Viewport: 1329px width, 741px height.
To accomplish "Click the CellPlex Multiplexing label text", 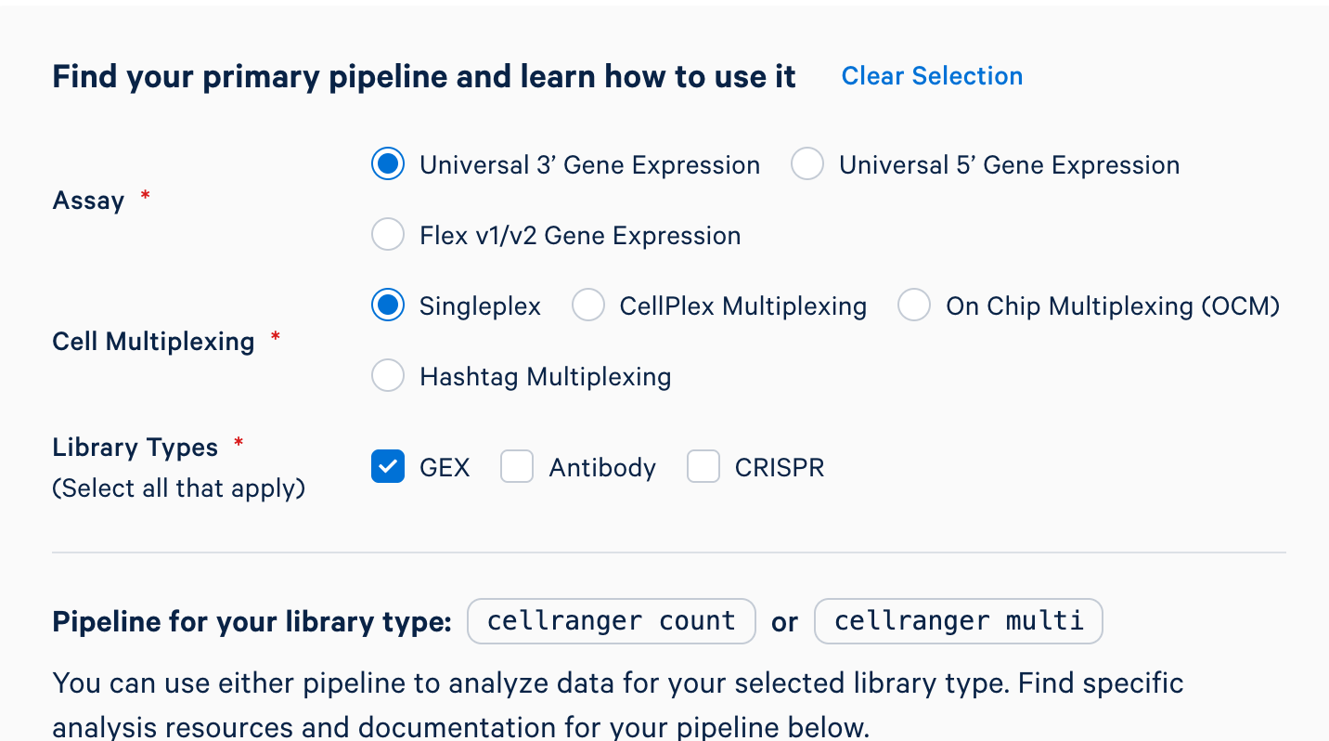I will pos(742,306).
